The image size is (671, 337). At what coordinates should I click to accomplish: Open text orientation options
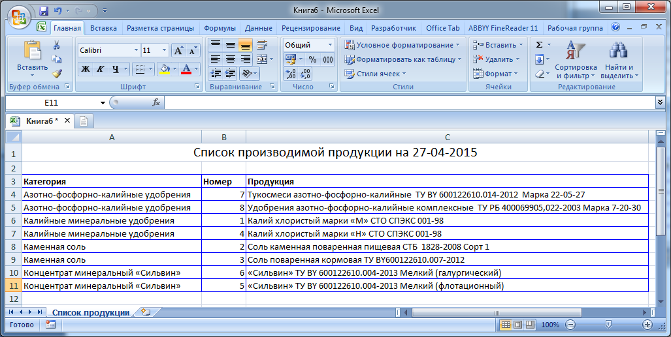[250, 74]
